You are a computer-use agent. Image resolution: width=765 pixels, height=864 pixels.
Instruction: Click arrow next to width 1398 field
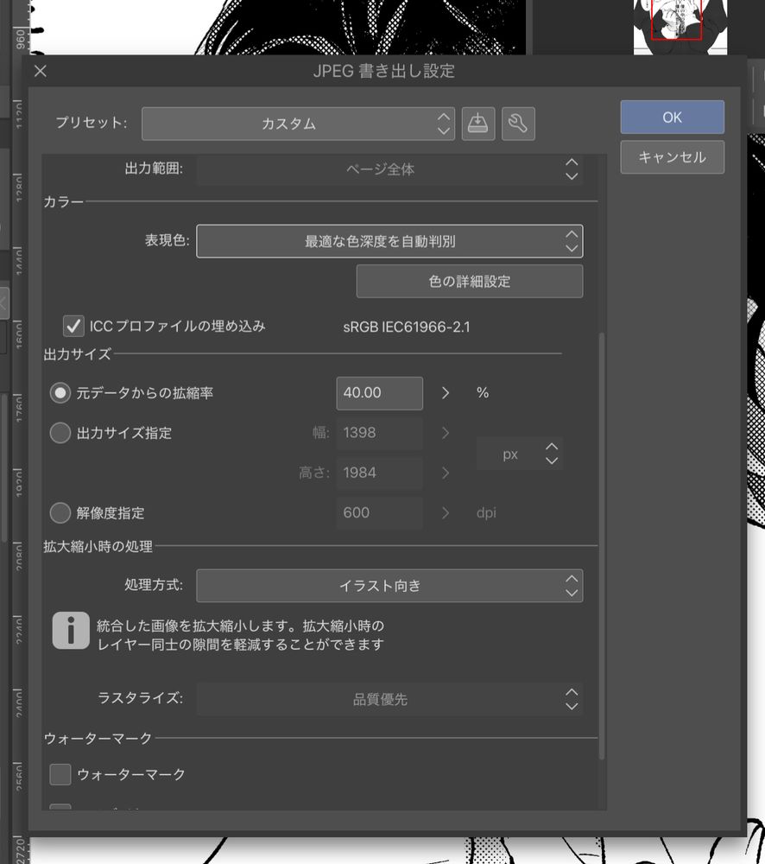pos(446,433)
